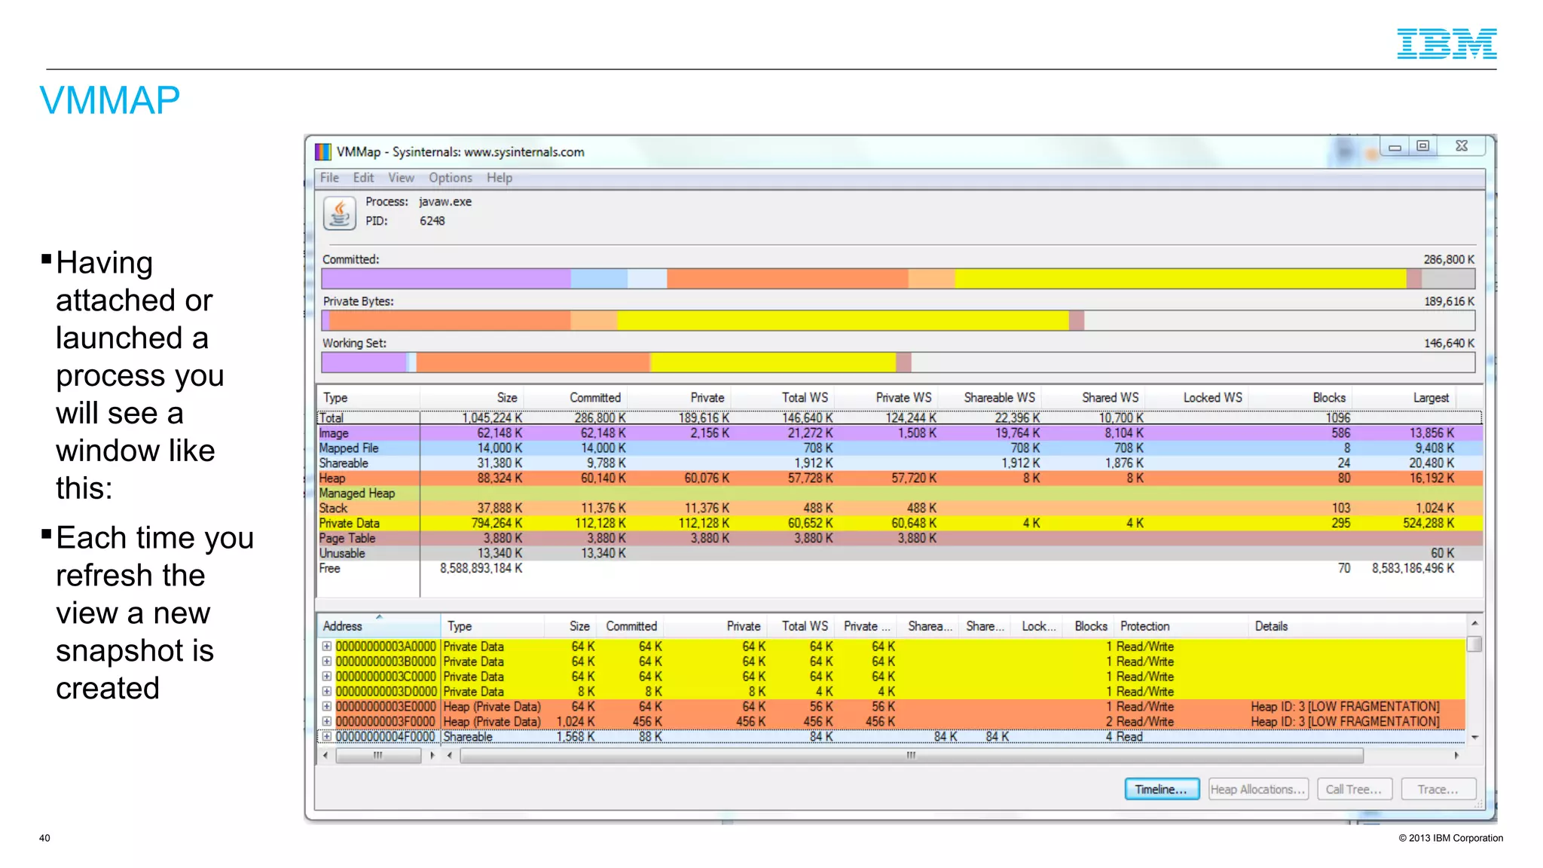Maximize the VMMap window
Image resolution: width=1543 pixels, height=868 pixels.
tap(1422, 146)
